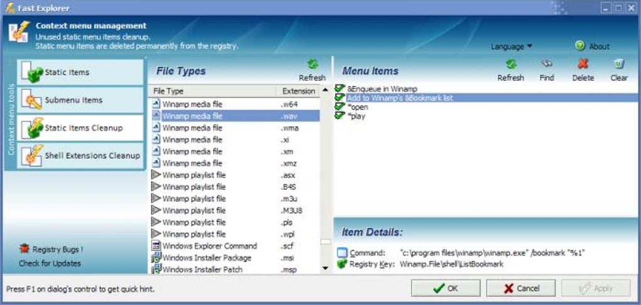Image resolution: width=641 pixels, height=305 pixels.
Task: Click the Submenu Items tool icon
Action: [32, 100]
